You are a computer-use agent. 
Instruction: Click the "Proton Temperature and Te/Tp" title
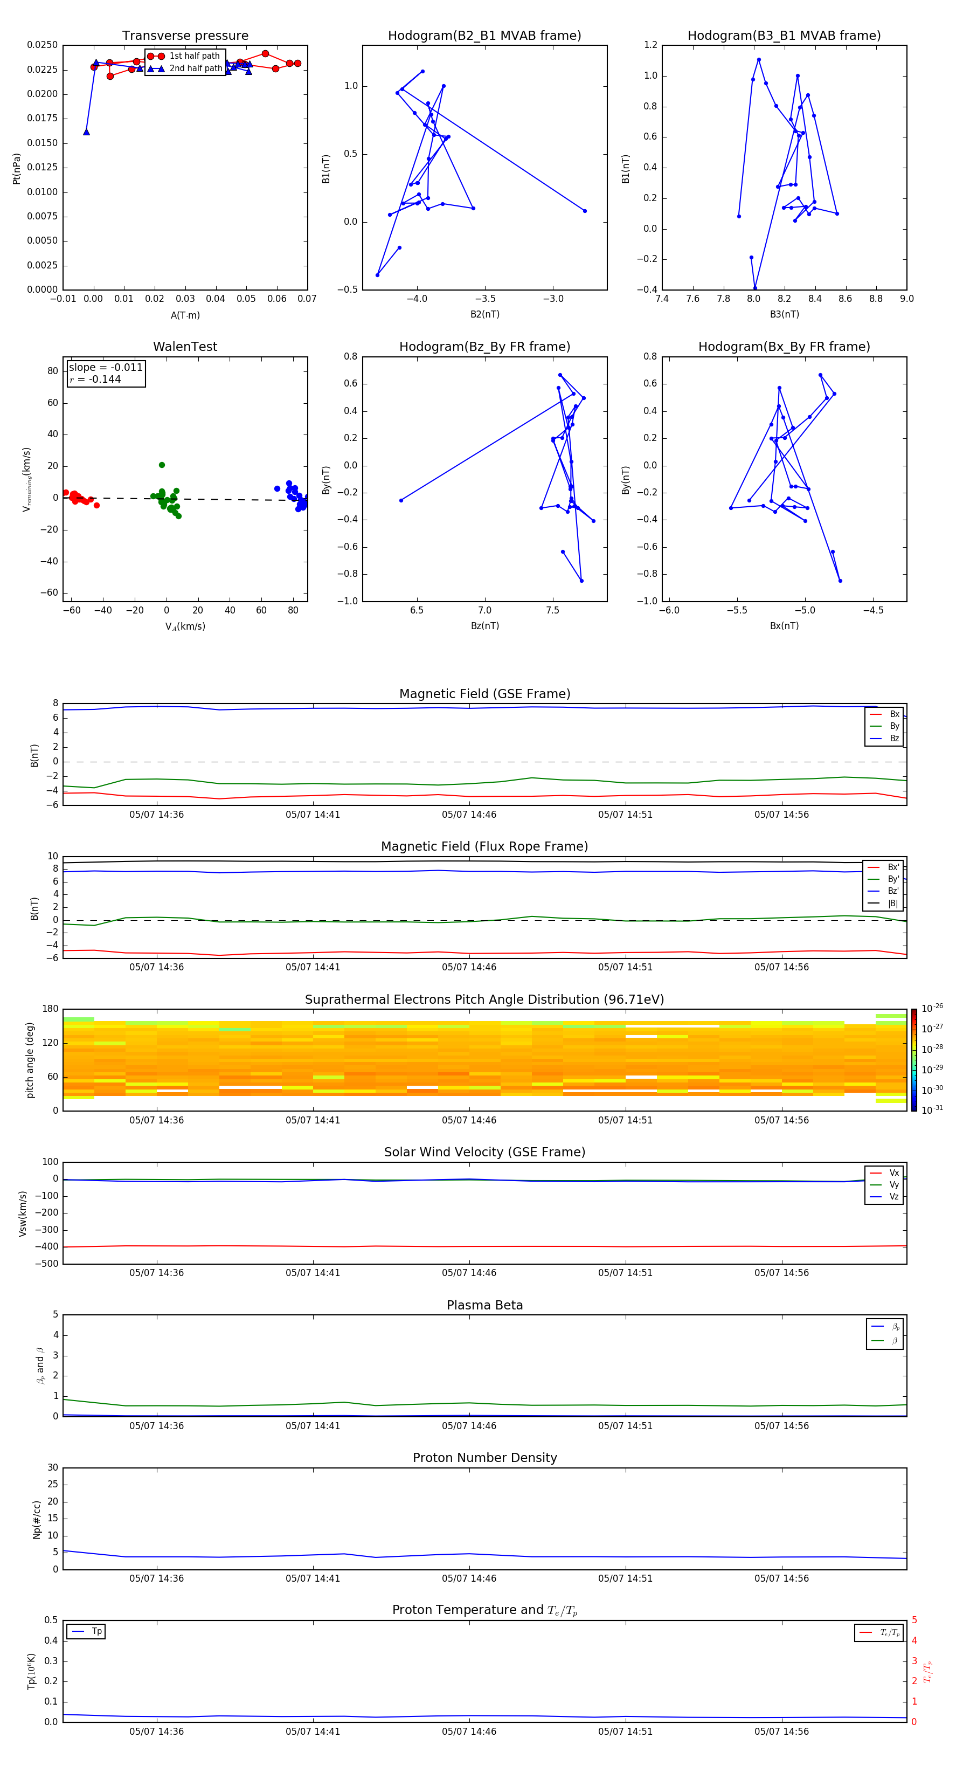click(484, 1610)
